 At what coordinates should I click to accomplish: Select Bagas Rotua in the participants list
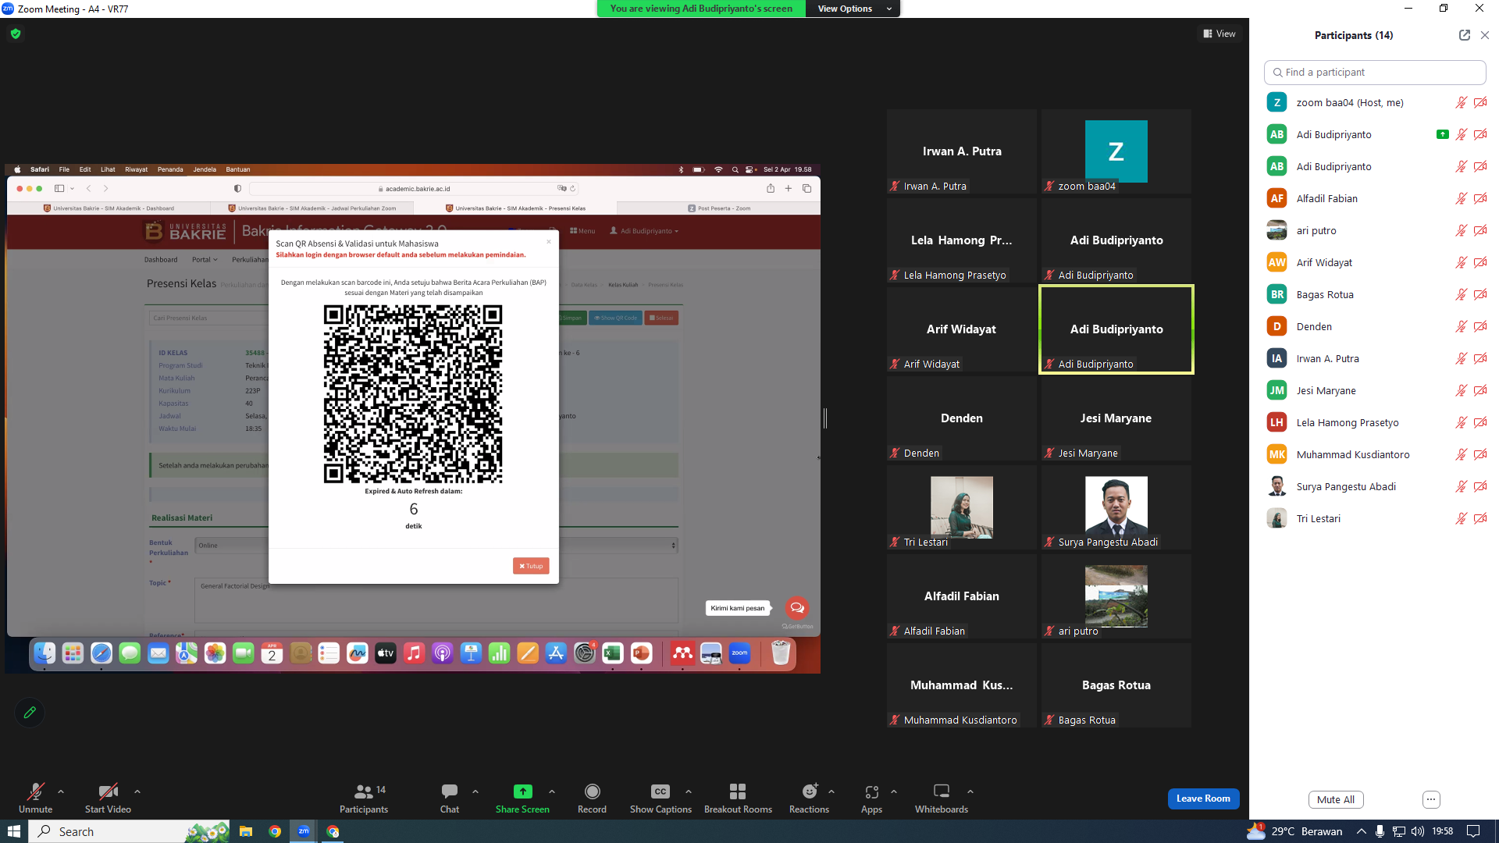click(x=1375, y=294)
